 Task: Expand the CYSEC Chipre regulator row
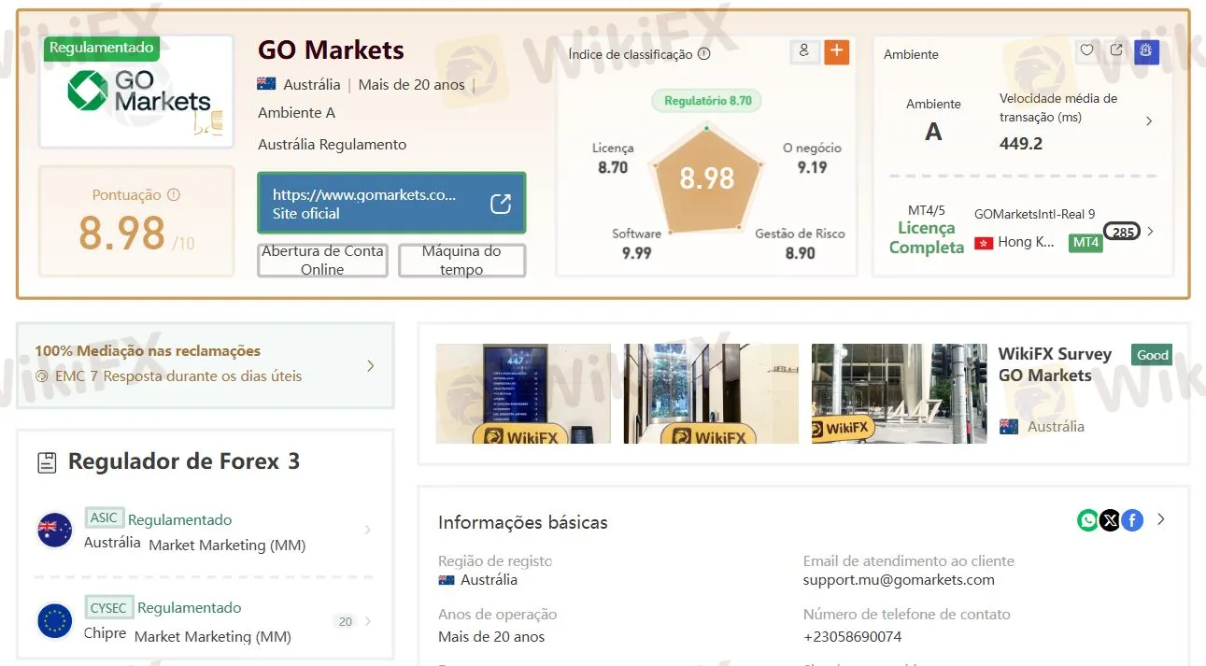tap(206, 621)
